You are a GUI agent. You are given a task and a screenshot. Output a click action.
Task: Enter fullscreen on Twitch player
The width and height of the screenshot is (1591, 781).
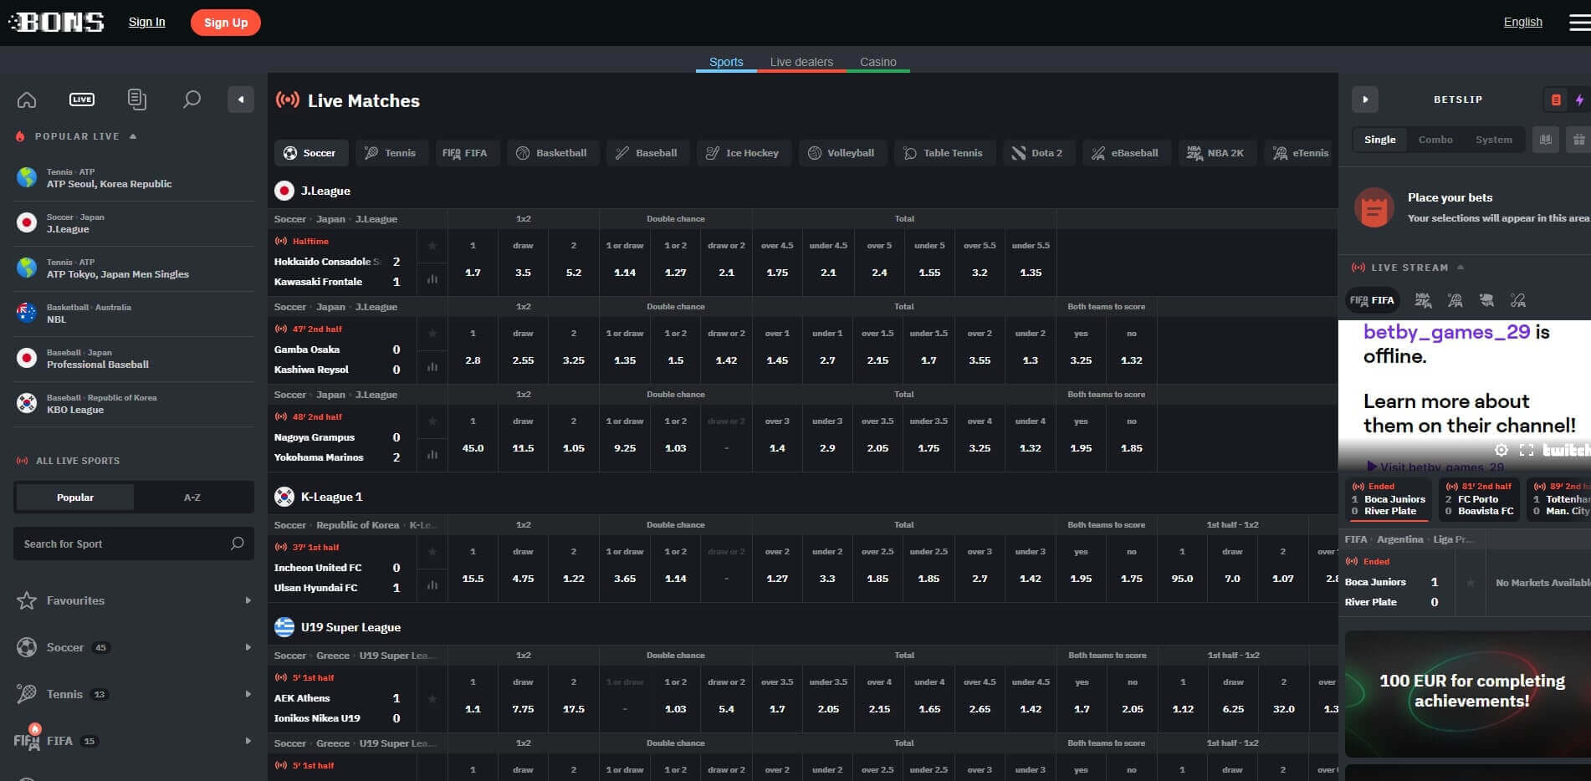pyautogui.click(x=1527, y=450)
